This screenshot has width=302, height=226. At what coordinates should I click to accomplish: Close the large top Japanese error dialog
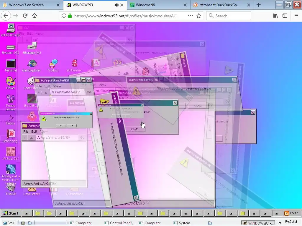tap(234, 80)
